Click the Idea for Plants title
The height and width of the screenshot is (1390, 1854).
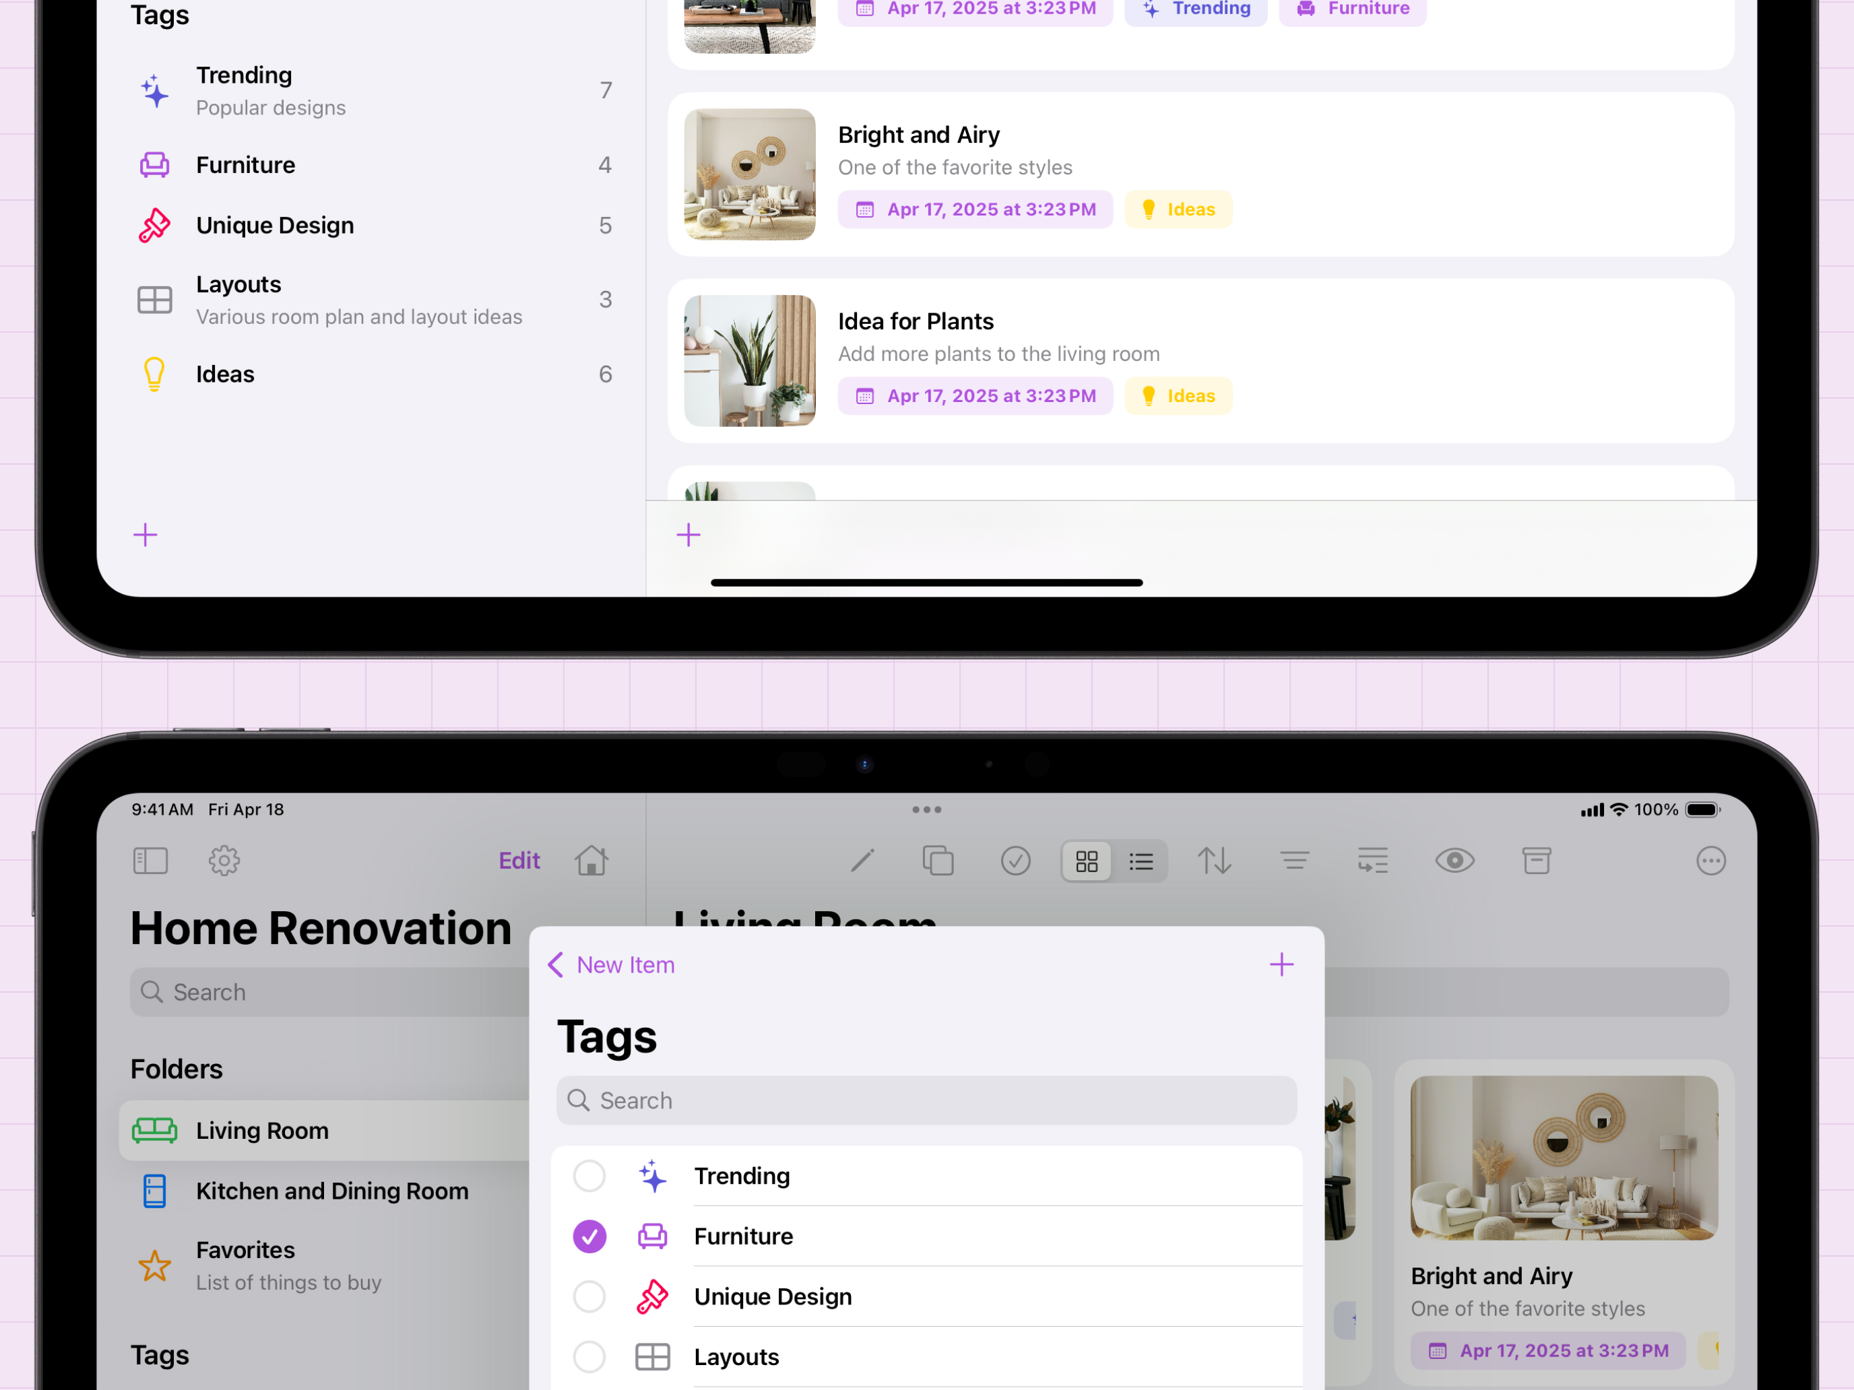coord(916,321)
